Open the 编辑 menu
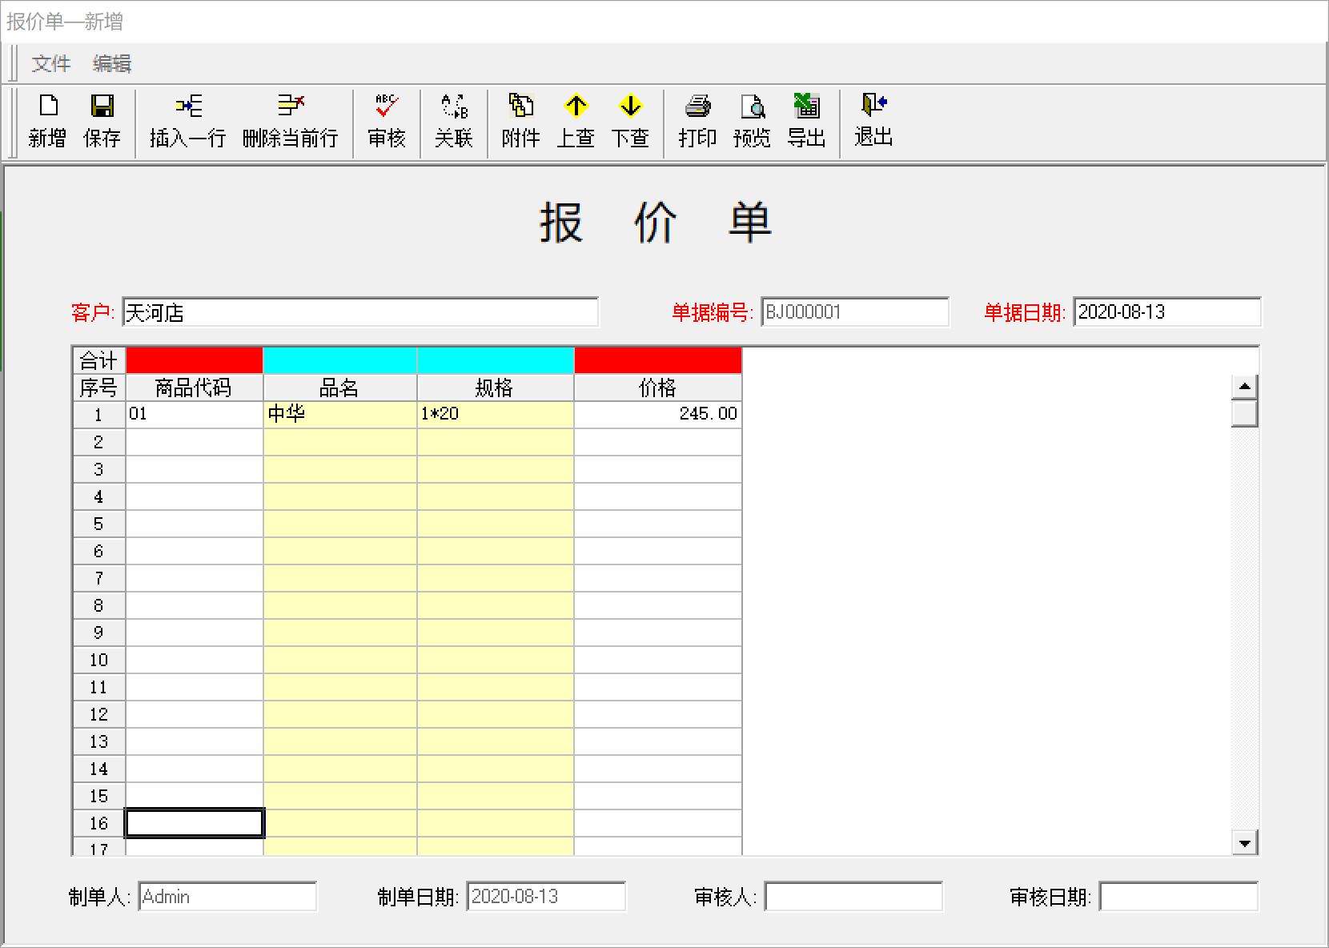The image size is (1329, 948). click(x=113, y=63)
